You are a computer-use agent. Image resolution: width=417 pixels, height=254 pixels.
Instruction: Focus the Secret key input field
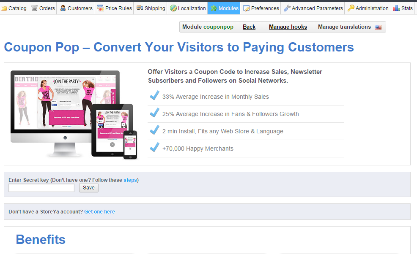pyautogui.click(x=41, y=188)
